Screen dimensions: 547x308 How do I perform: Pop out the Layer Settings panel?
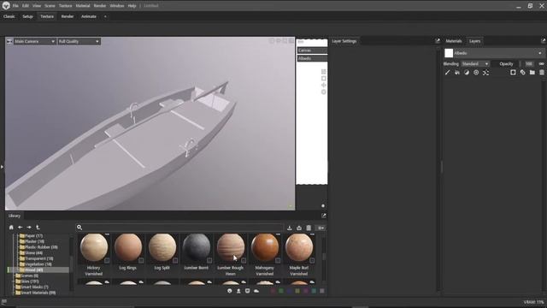point(438,41)
